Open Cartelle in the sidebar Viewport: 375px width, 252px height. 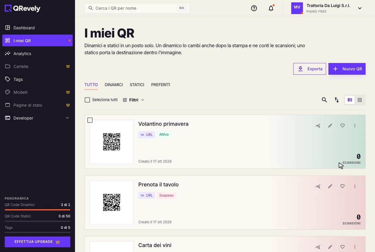[x=37, y=67]
